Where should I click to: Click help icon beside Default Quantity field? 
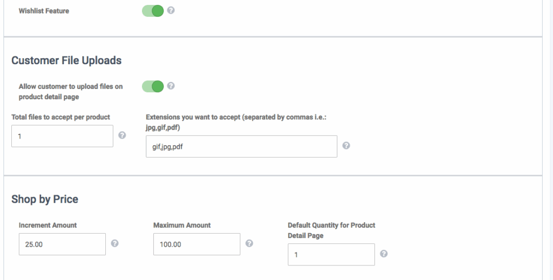[383, 254]
